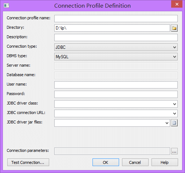Expand the Connection type dropdown
The image size is (185, 173).
point(174,47)
